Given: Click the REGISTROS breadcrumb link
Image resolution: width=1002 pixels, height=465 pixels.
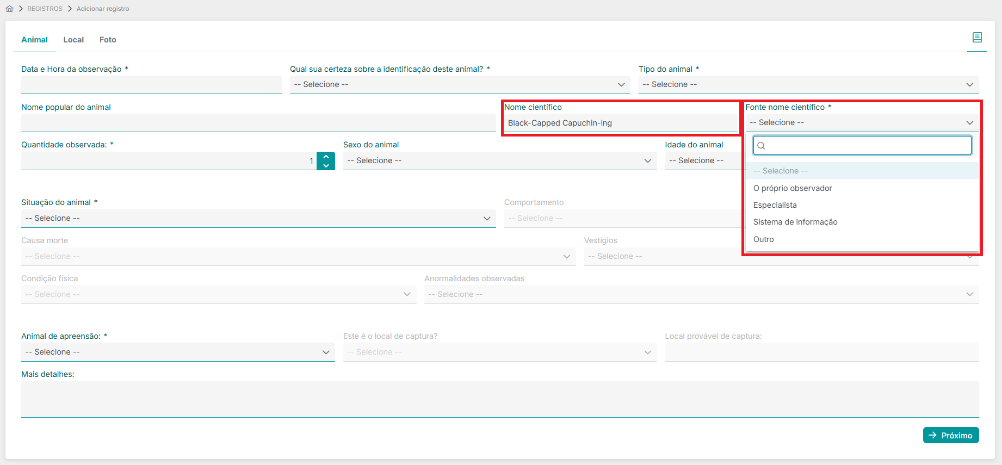Looking at the screenshot, I should pos(45,9).
